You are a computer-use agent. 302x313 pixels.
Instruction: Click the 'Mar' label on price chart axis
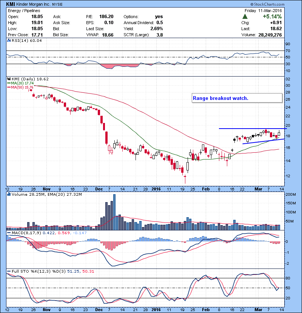click(258, 189)
